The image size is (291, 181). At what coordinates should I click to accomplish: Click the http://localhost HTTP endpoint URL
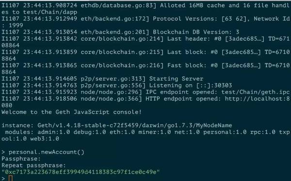pos(258,99)
